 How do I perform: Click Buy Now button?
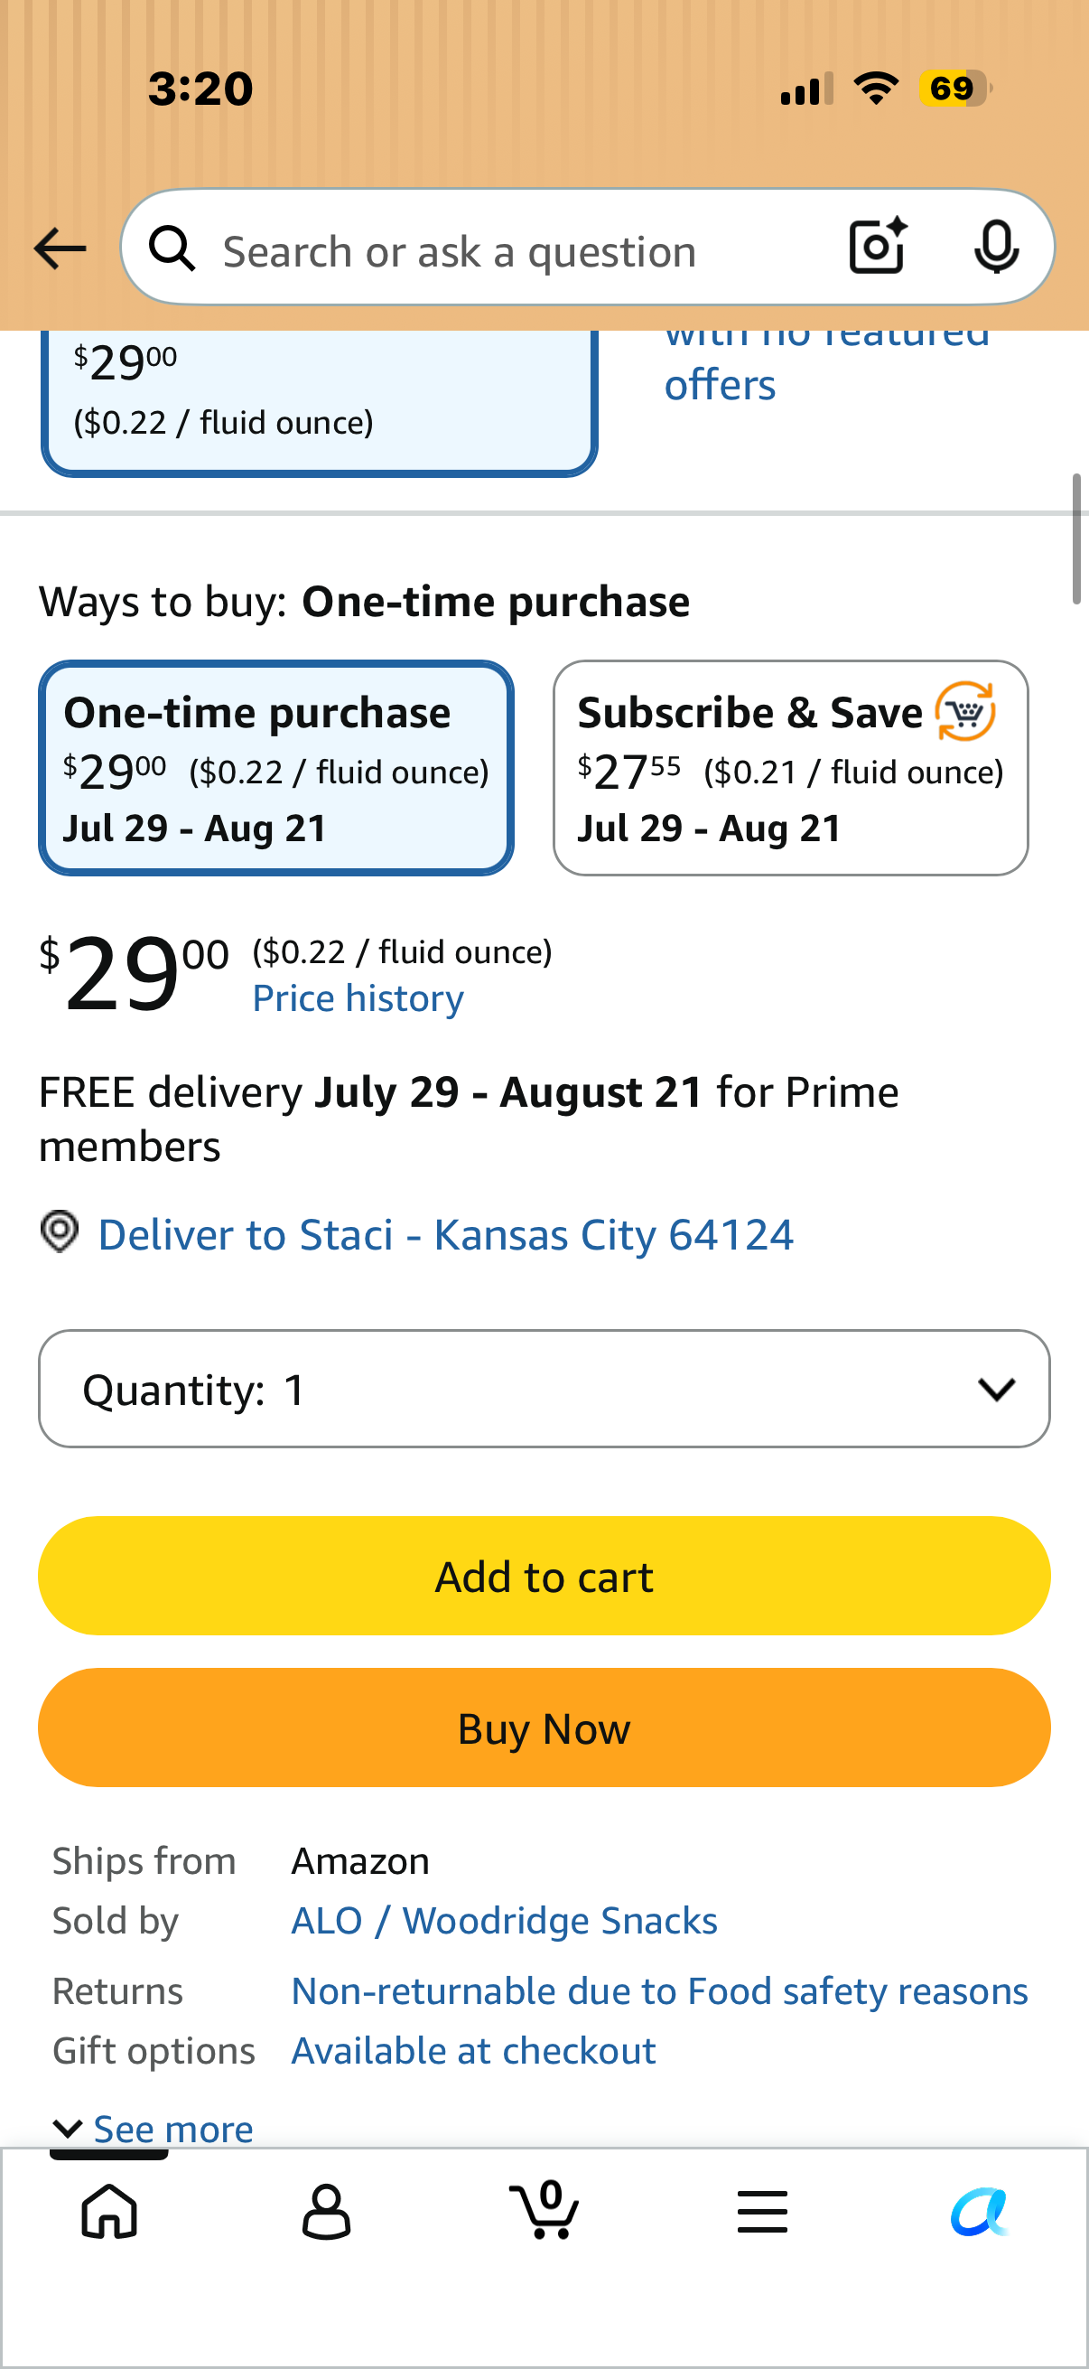point(544,1728)
